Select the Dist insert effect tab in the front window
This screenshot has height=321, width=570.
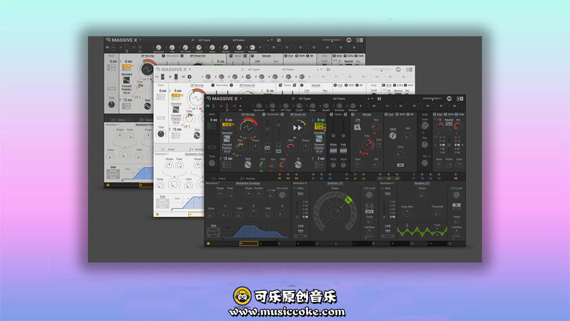point(391,114)
